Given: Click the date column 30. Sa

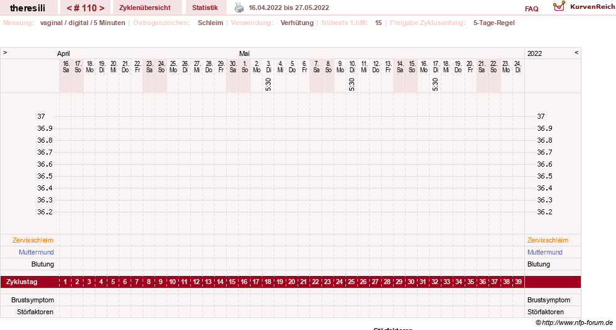Looking at the screenshot, I should tap(232, 67).
